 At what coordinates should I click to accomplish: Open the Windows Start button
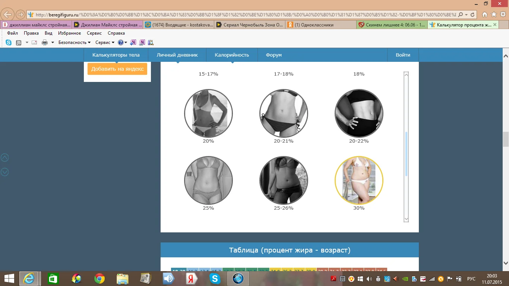point(9,279)
